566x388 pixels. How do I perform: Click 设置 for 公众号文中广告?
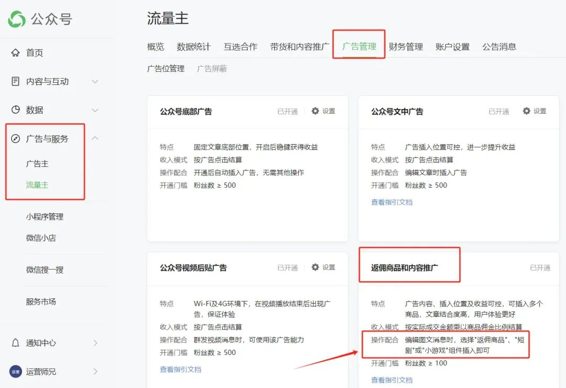coord(540,111)
